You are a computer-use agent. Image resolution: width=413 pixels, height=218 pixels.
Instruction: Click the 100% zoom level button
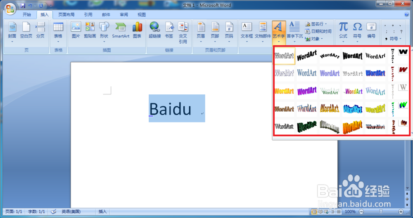coord(350,211)
